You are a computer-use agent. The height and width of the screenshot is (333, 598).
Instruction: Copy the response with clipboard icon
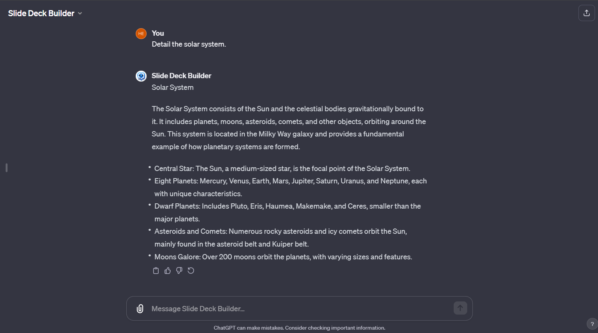[x=156, y=271]
